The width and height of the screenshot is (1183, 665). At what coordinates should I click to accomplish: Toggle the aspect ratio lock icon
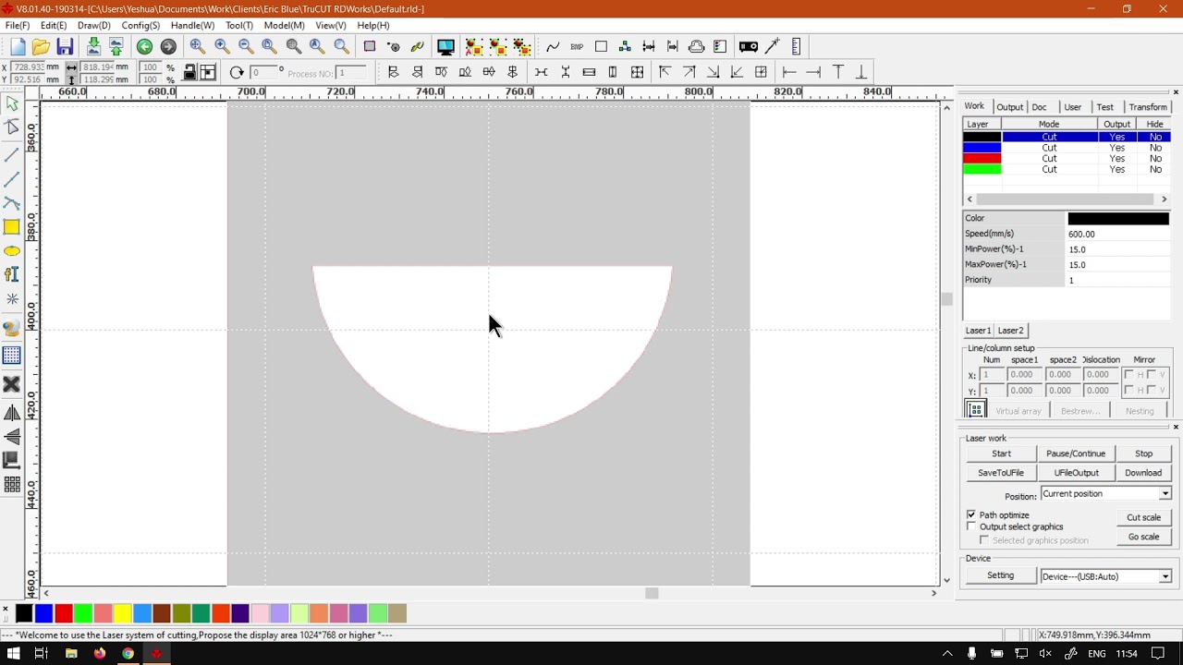point(189,73)
